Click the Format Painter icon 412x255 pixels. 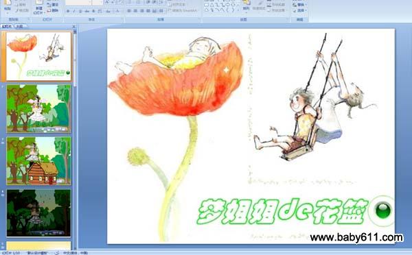point(21,10)
